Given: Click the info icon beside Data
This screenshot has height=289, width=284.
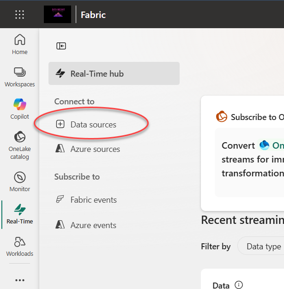Looking at the screenshot, I should 239,285.
